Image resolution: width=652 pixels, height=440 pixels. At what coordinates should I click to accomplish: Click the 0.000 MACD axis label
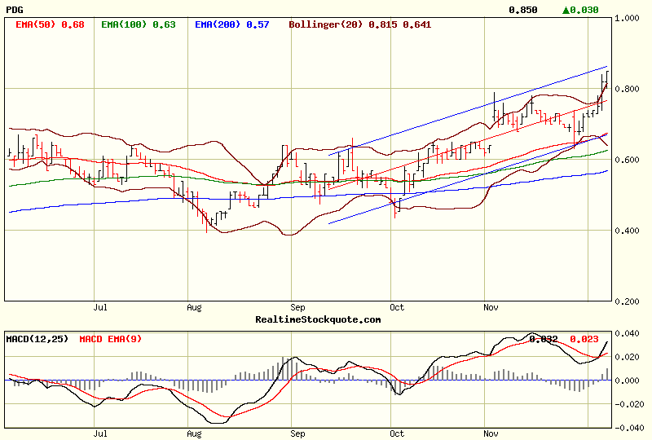point(627,381)
